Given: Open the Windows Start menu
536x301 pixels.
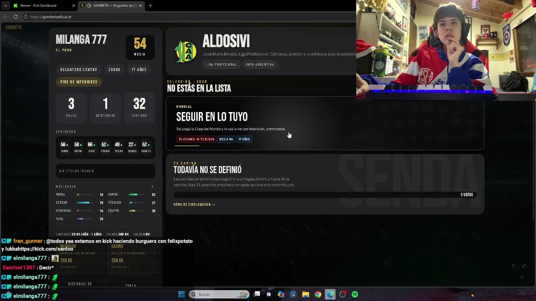Looking at the screenshot, I should tap(181, 294).
